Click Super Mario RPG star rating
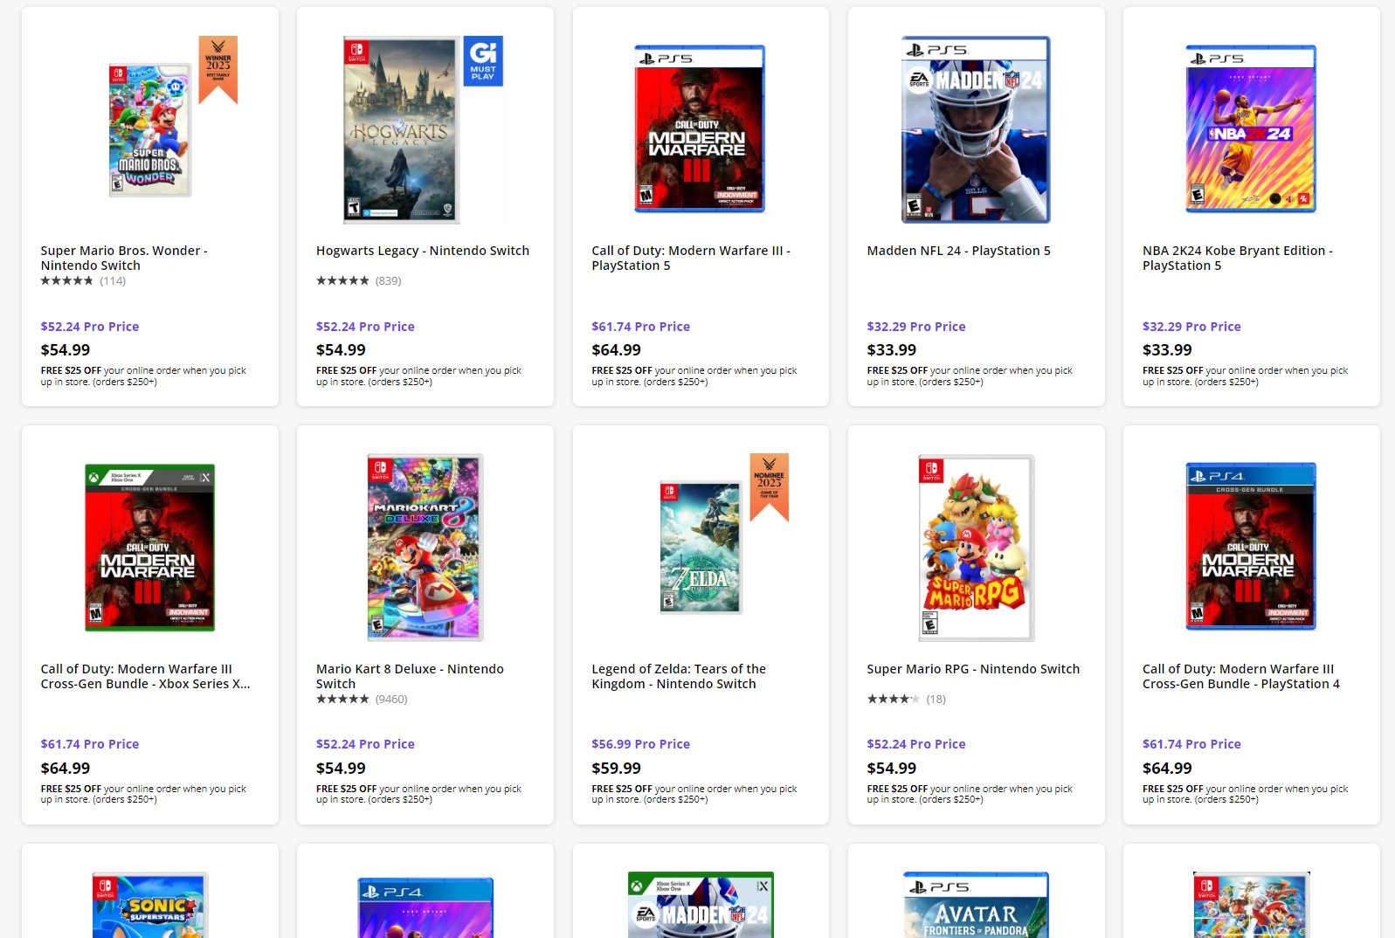Image resolution: width=1395 pixels, height=938 pixels. point(893,699)
